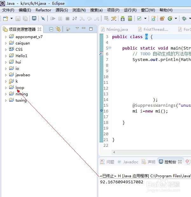Minimize the project explorer panel

84,28
